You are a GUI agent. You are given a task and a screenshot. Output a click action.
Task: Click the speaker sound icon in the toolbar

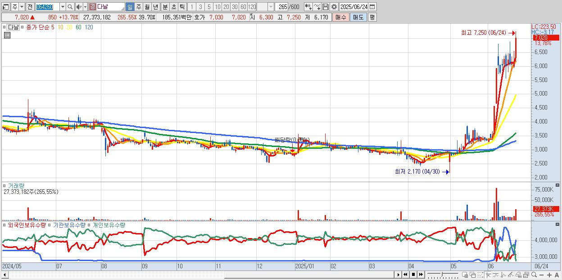coord(79,7)
